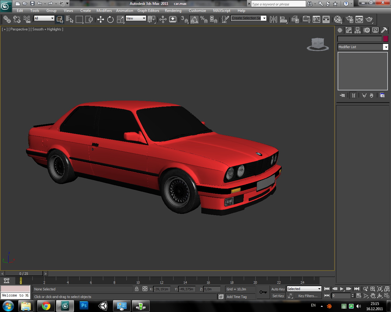Click the time slider showing 0 / 25

(x=24, y=274)
